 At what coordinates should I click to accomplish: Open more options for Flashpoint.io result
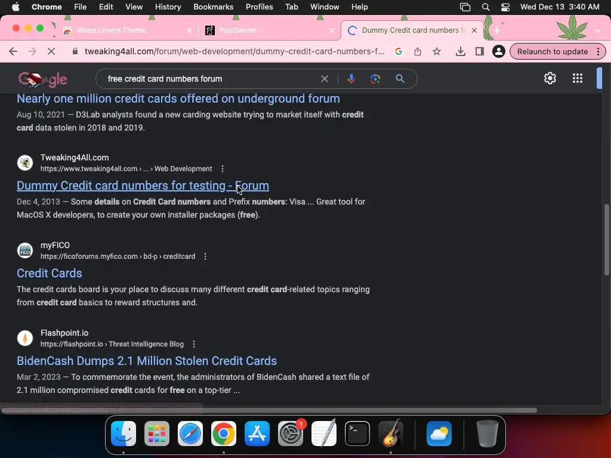tap(194, 344)
